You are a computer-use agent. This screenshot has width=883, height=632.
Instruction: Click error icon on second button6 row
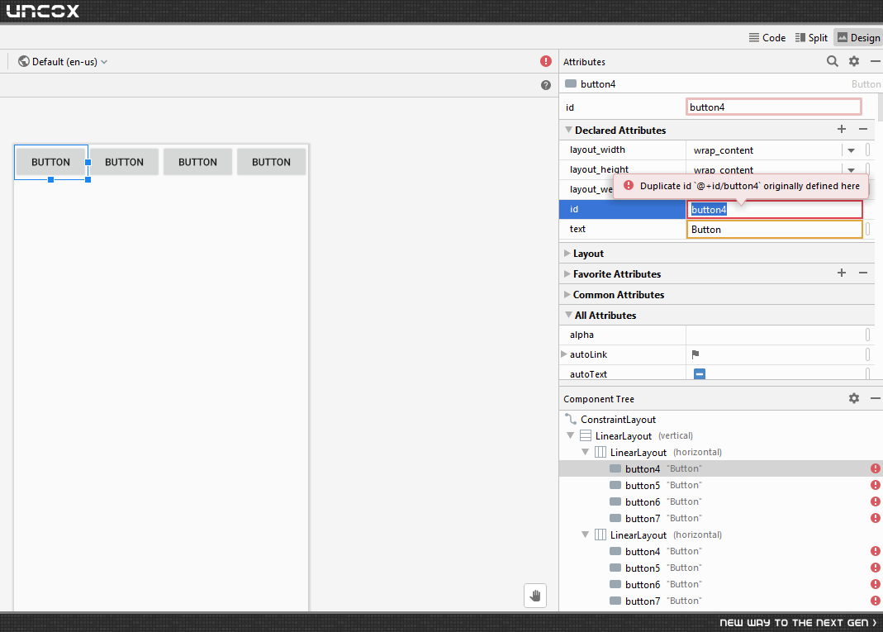coord(875,584)
